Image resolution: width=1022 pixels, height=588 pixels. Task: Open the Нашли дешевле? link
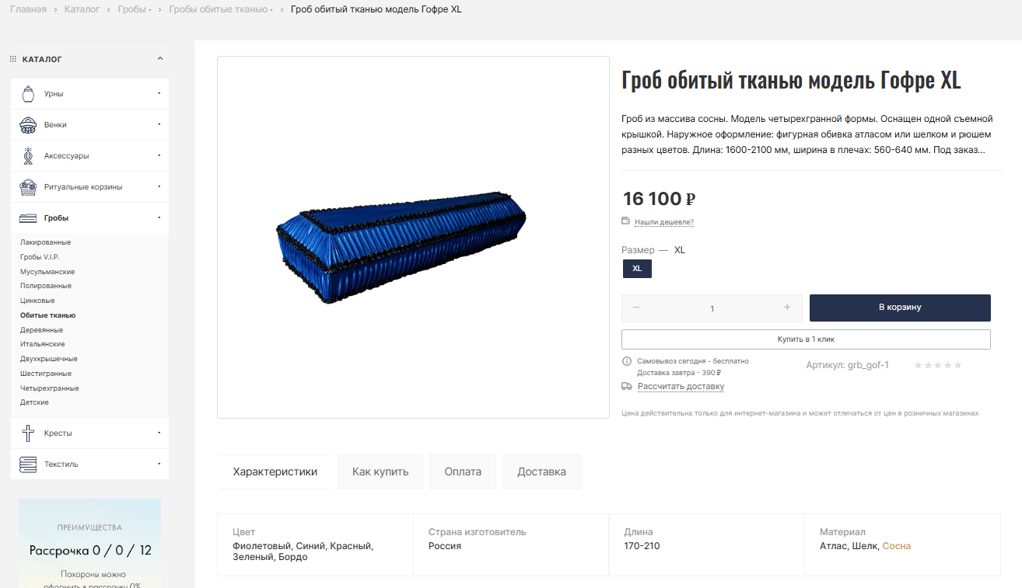[x=663, y=222]
